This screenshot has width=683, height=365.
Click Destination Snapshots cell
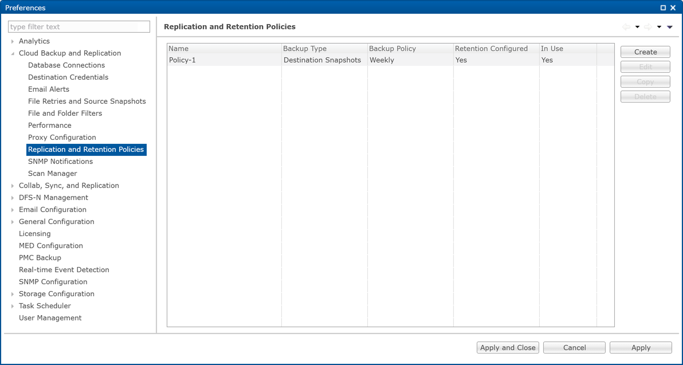pyautogui.click(x=324, y=60)
